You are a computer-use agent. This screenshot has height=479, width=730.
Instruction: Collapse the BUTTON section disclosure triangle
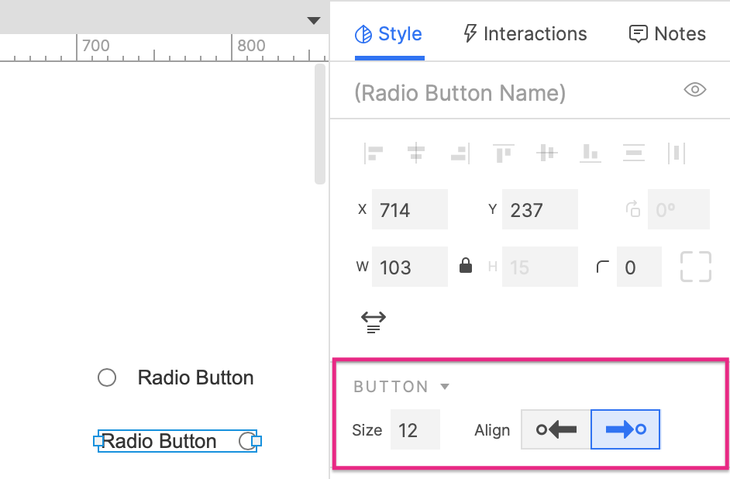click(x=444, y=386)
